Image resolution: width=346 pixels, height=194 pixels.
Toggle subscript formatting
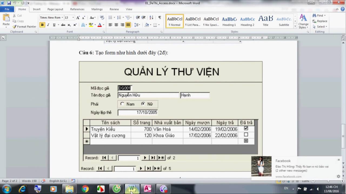(x=69, y=25)
